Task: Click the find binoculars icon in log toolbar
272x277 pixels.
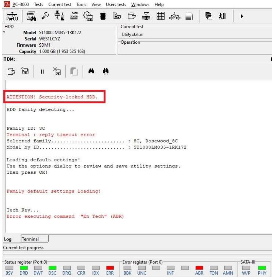Action: [91, 71]
